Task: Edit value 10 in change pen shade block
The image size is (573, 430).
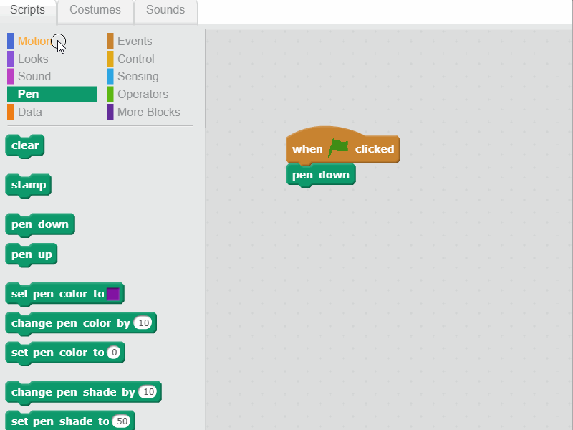Action: click(x=148, y=392)
